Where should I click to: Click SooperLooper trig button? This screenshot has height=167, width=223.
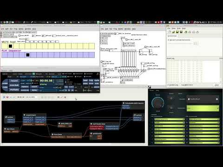tap(91, 80)
